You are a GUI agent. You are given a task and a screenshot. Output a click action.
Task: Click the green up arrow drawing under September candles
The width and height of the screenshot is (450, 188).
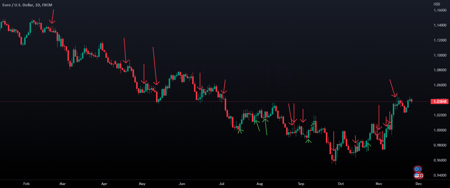click(308, 140)
